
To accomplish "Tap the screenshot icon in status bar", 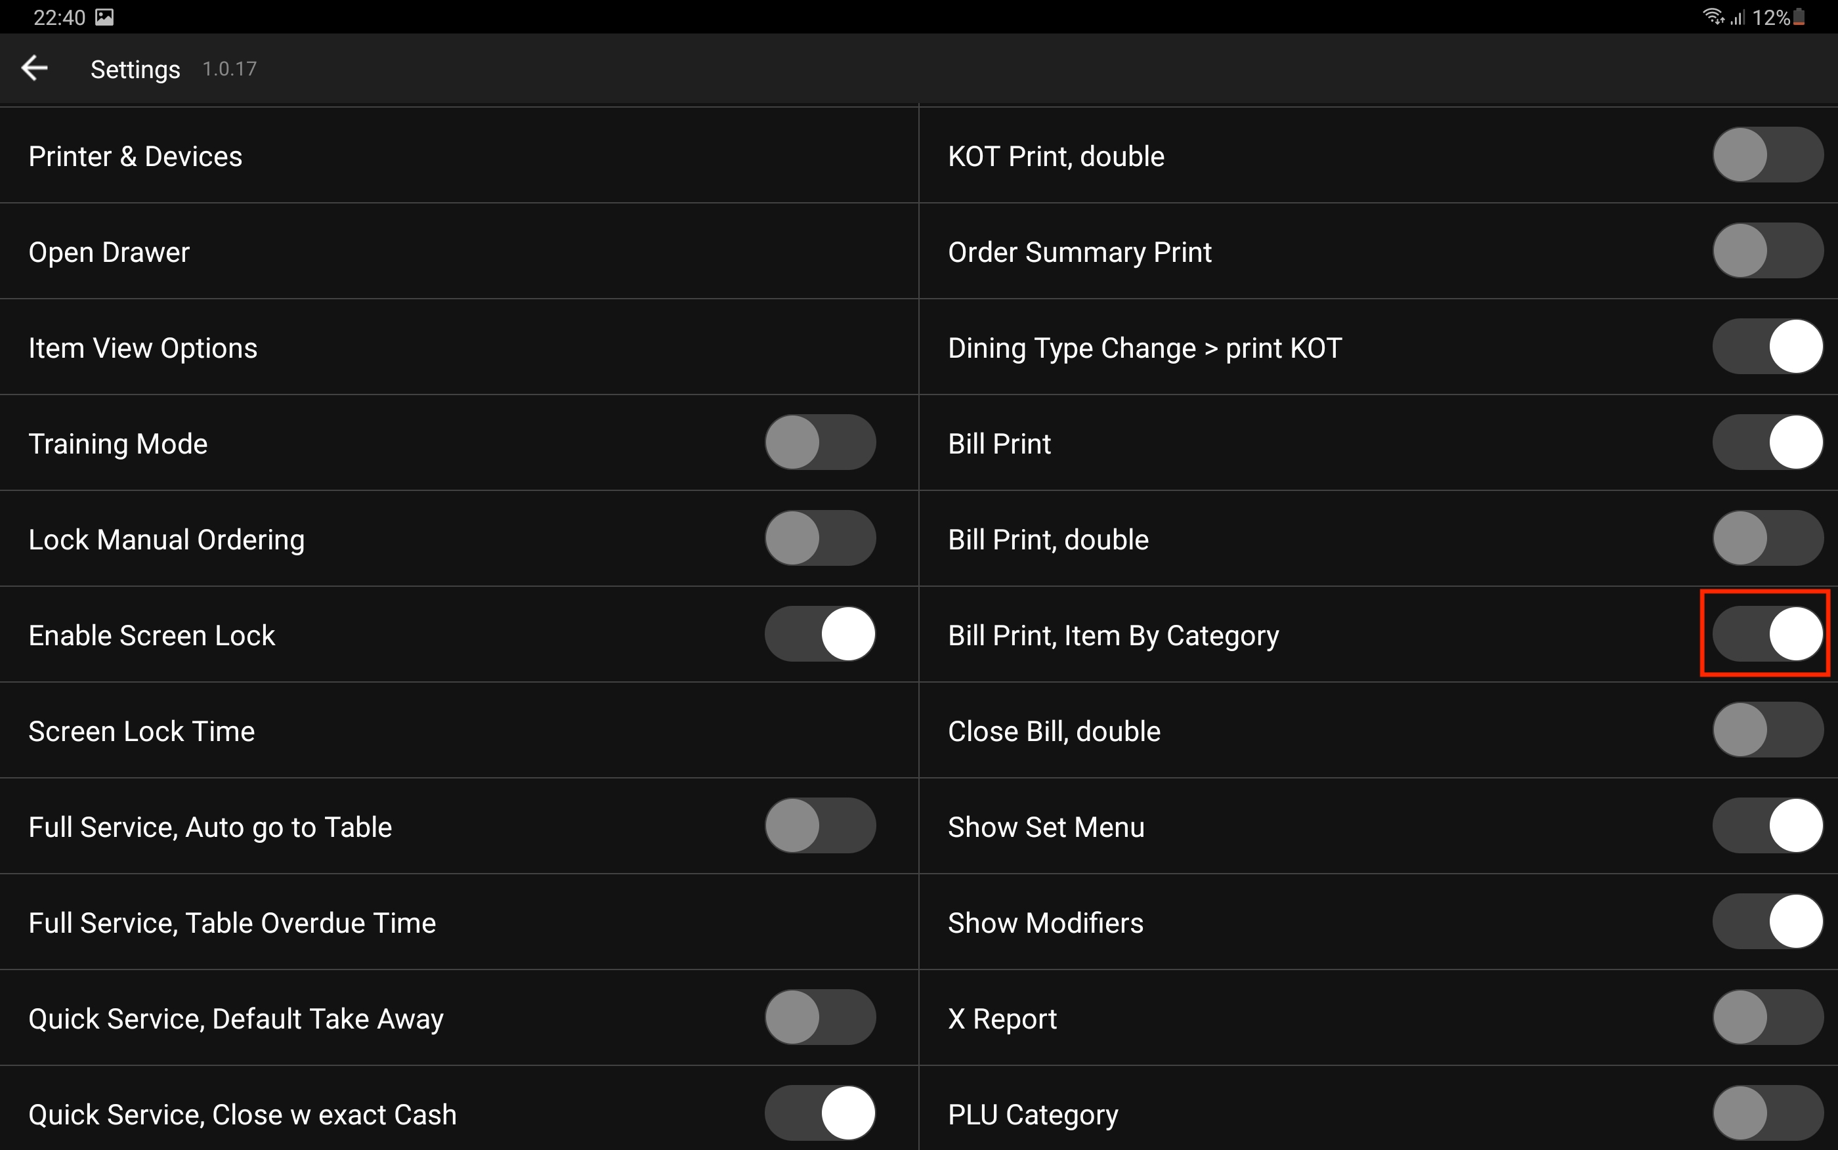I will tap(104, 16).
